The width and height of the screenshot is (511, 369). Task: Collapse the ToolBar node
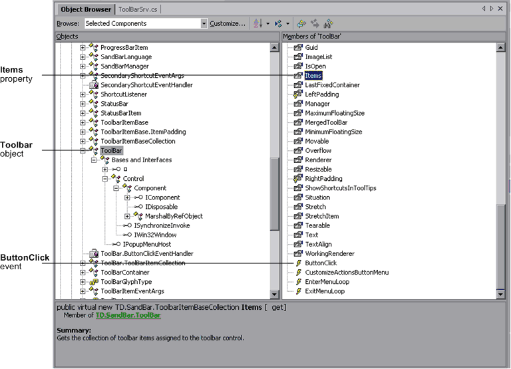point(83,151)
